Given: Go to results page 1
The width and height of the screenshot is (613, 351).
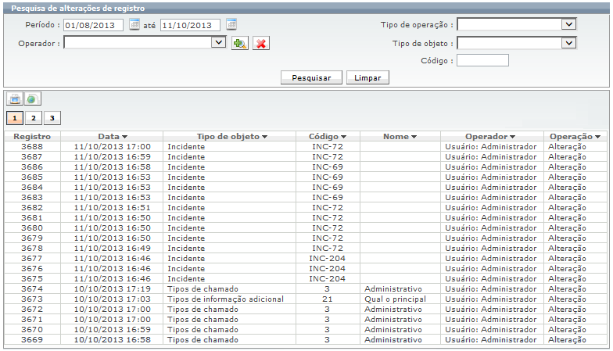Looking at the screenshot, I should [15, 118].
